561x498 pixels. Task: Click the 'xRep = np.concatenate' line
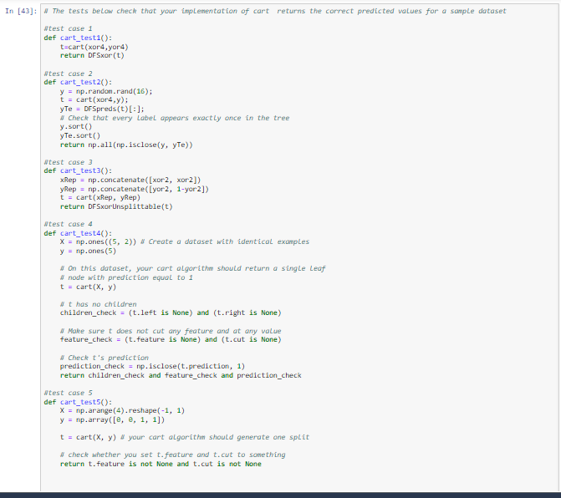tap(130, 180)
